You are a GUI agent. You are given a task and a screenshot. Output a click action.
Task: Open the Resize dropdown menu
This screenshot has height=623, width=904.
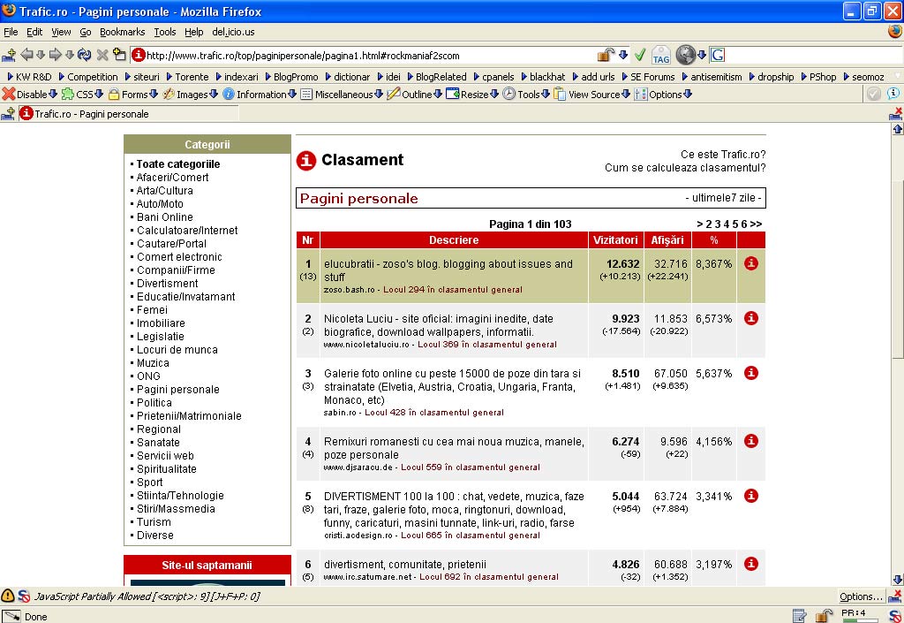click(x=494, y=94)
